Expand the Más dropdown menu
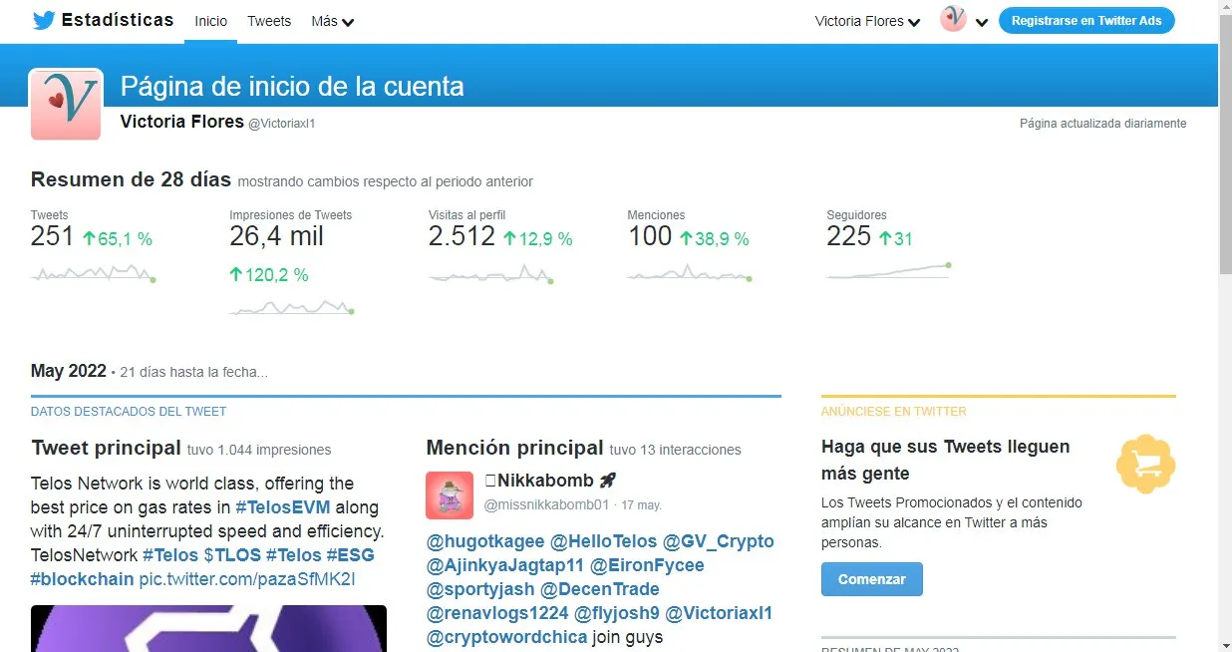 [x=333, y=21]
